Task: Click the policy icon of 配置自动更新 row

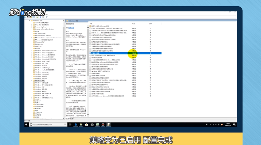Action: pyautogui.click(x=90, y=53)
